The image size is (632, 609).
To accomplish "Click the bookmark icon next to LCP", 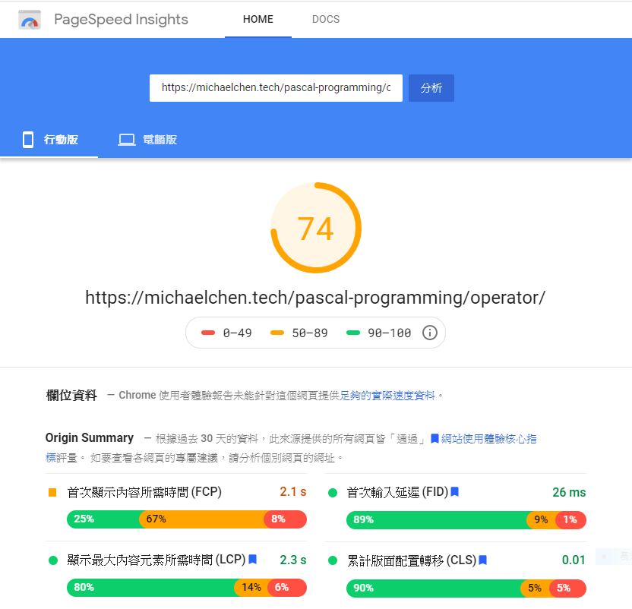I will point(253,560).
